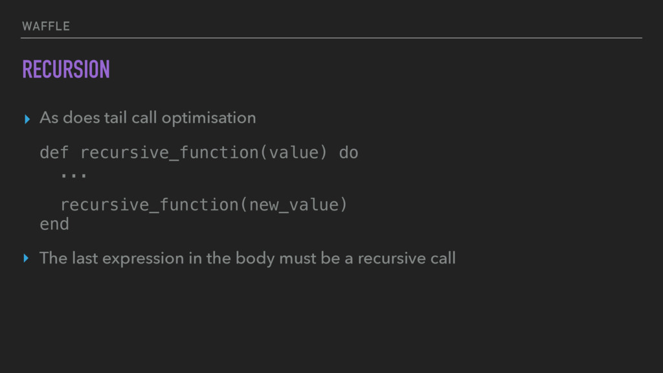
Task: Click the 'new_value' argument in the code
Action: [295, 205]
